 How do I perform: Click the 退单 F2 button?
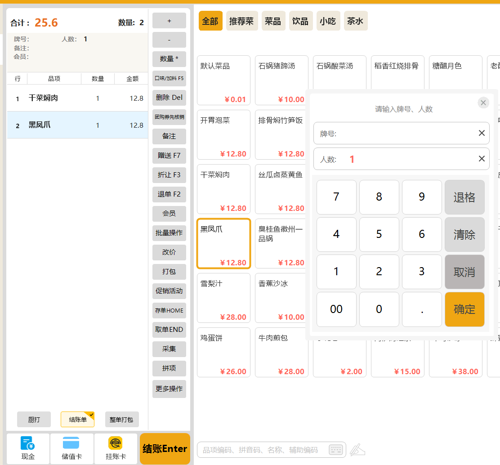tap(169, 194)
